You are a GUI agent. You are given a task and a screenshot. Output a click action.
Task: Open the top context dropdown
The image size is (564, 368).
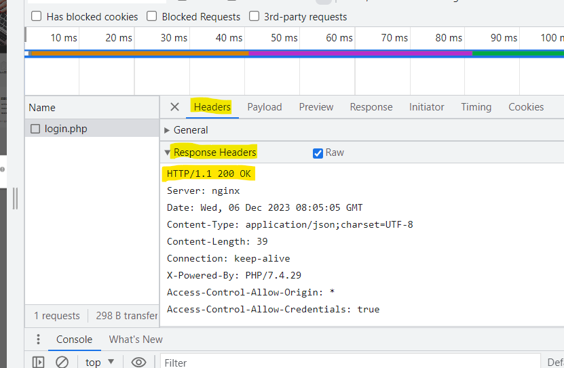[100, 363]
